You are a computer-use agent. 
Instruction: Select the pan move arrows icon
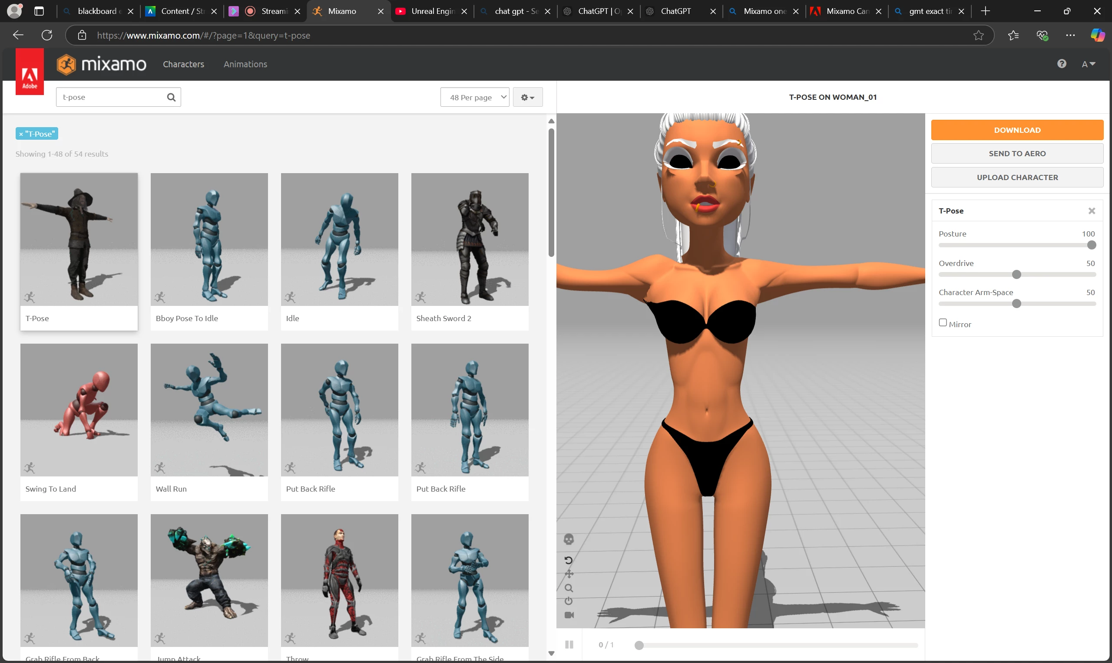tap(569, 574)
